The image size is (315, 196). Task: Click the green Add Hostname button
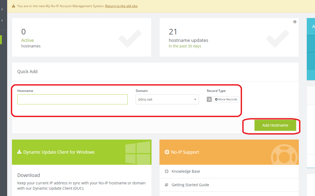pyautogui.click(x=275, y=125)
